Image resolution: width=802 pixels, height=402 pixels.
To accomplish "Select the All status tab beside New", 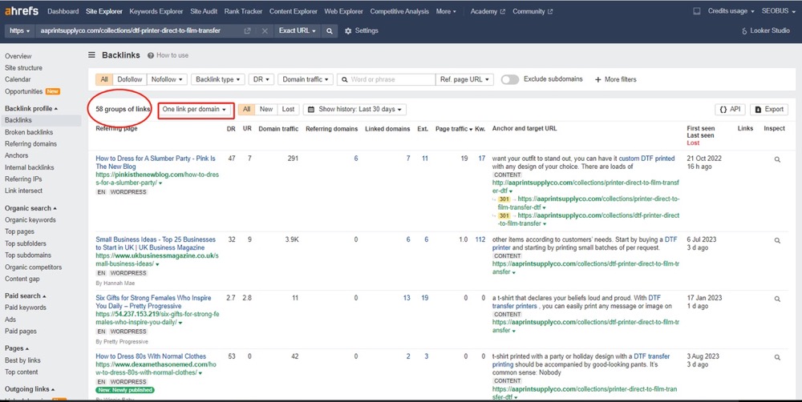I will click(246, 110).
